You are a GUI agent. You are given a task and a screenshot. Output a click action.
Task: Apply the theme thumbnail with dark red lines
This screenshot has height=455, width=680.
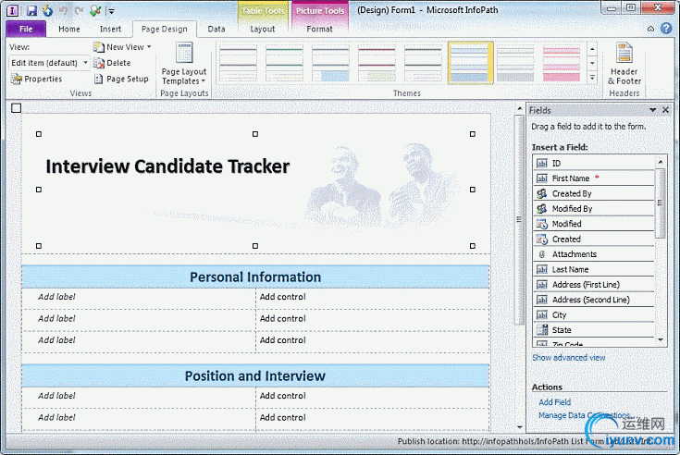(377, 63)
